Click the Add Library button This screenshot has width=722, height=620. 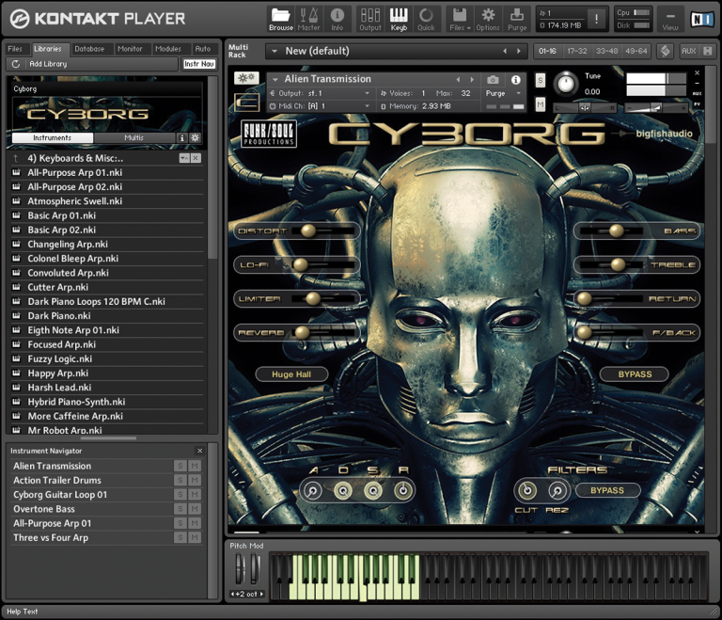point(48,64)
